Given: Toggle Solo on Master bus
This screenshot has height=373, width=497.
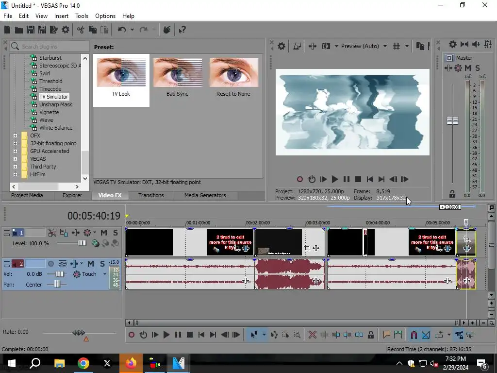Looking at the screenshot, I should click(x=478, y=68).
